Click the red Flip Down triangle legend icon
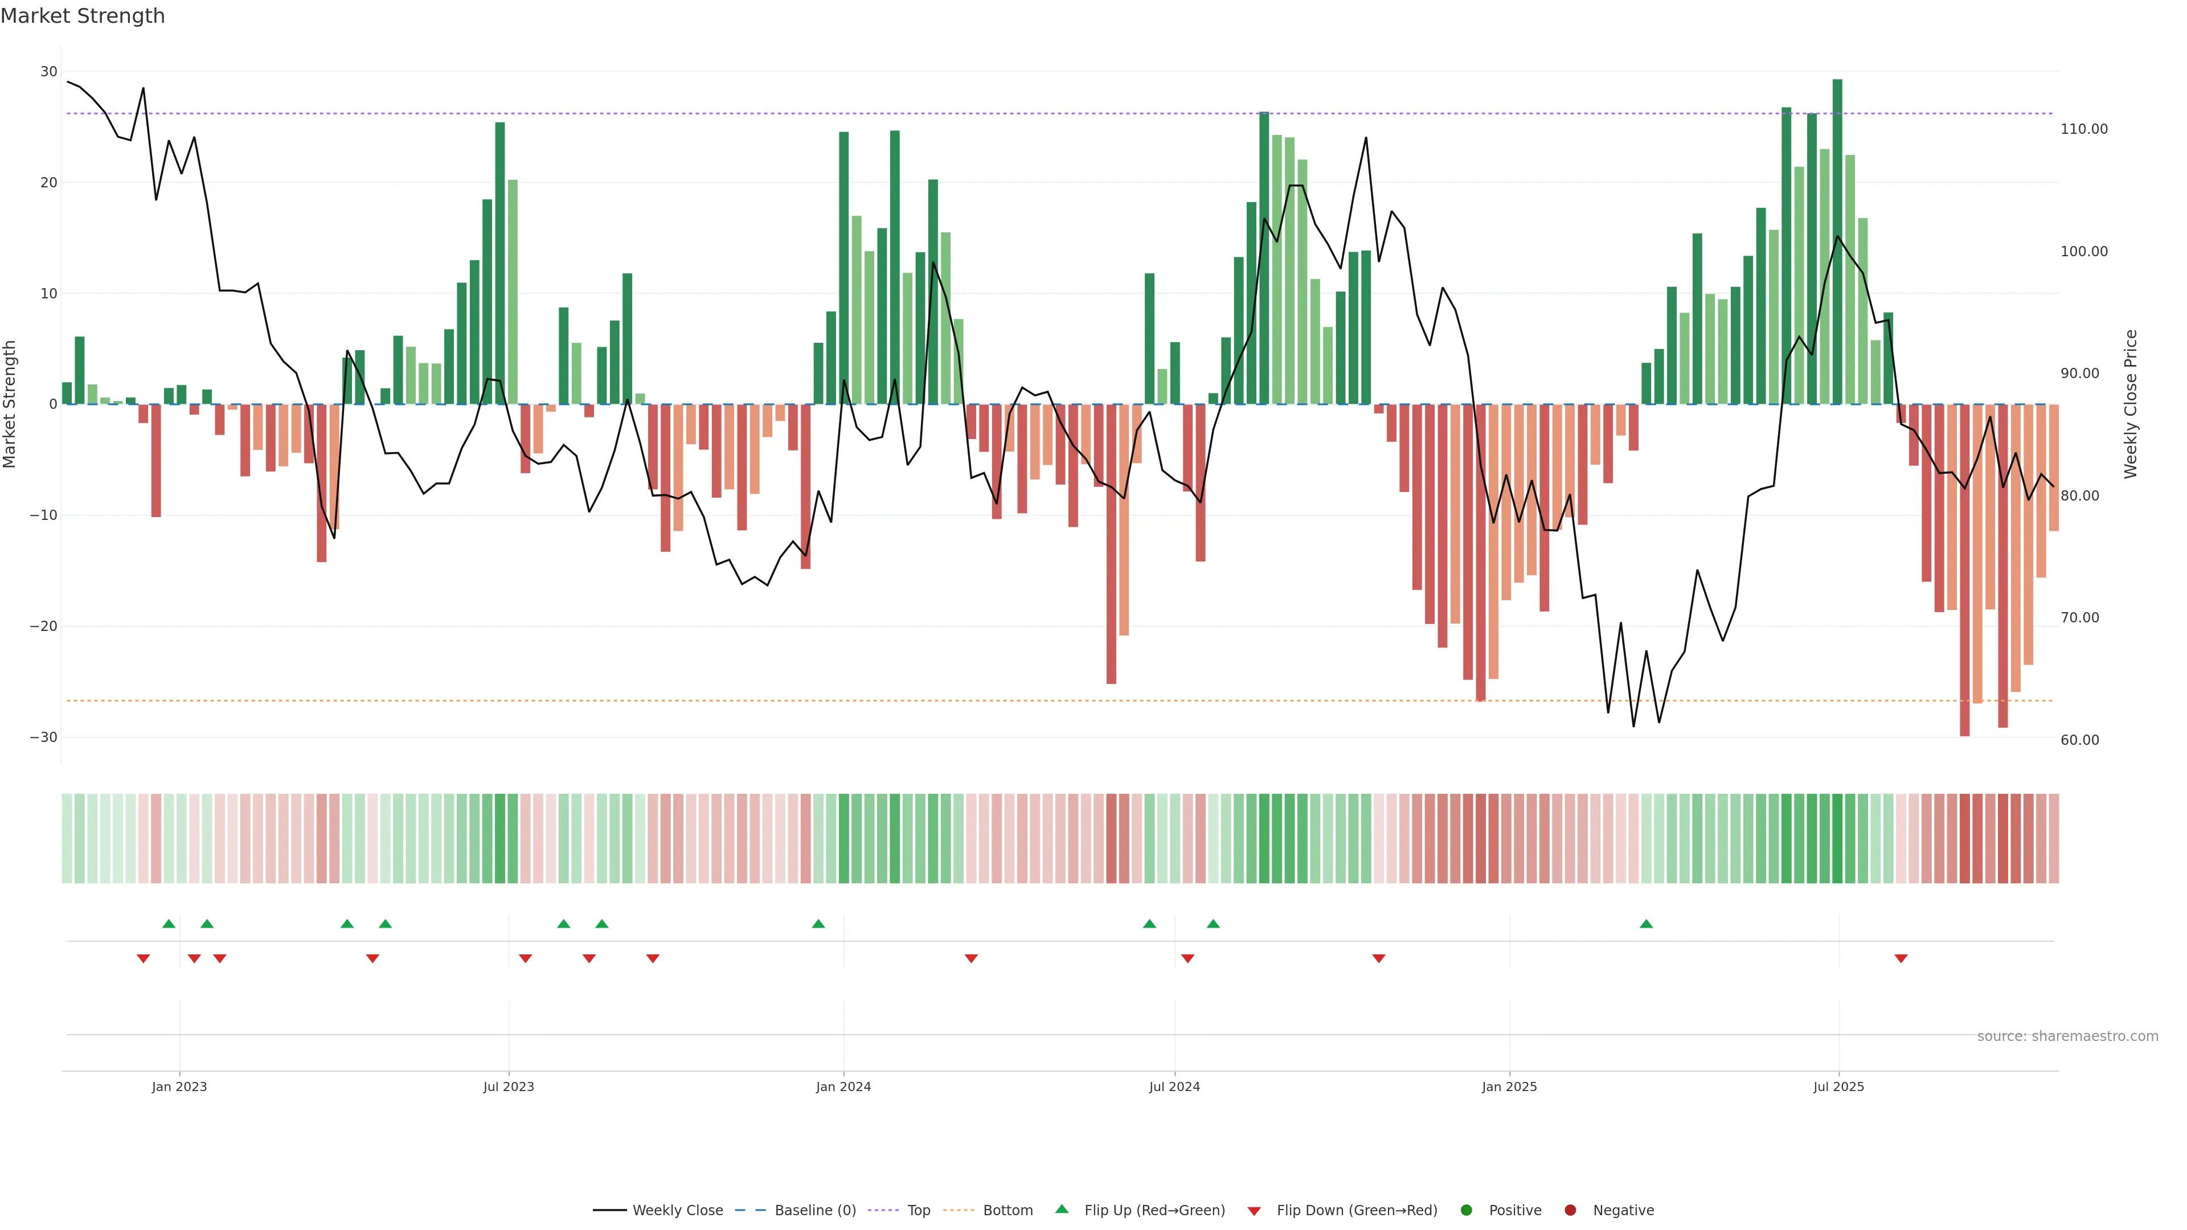Viewport: 2187px width, 1230px height. [1254, 1211]
